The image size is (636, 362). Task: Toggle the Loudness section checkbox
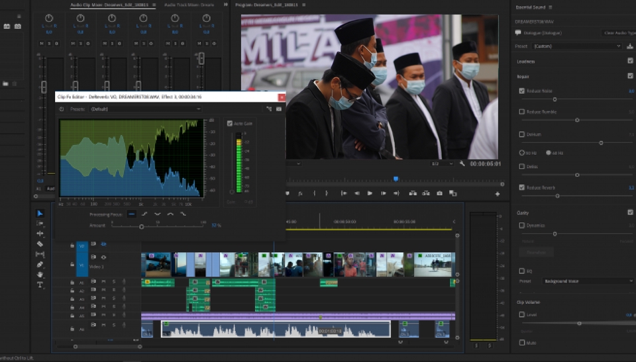pyautogui.click(x=630, y=61)
